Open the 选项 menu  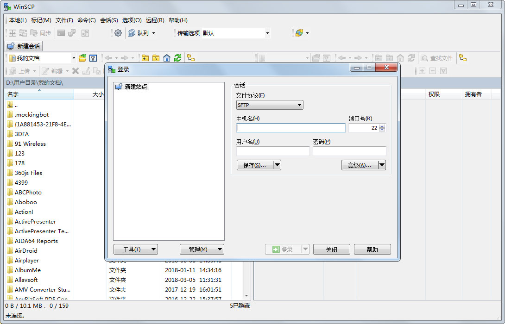132,20
